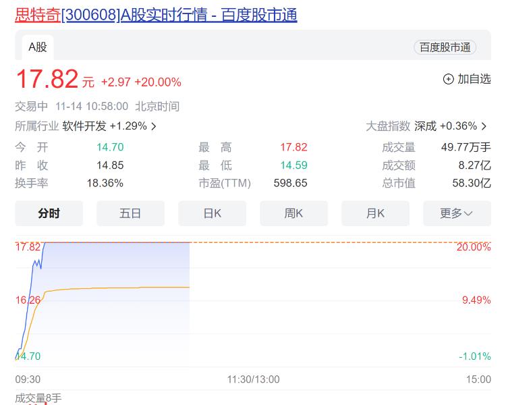Click the 交易中 trading status text

pos(31,106)
